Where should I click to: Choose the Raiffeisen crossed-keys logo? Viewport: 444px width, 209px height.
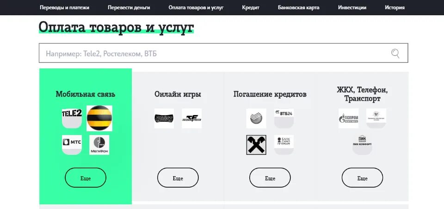click(x=256, y=145)
